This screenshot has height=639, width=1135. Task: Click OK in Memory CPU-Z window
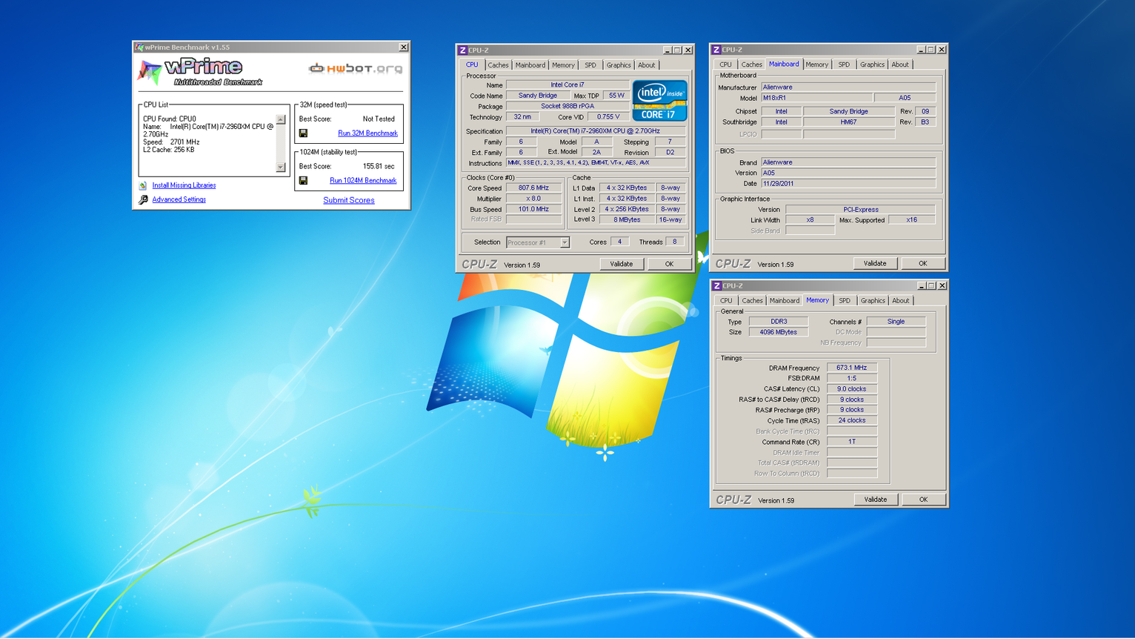pos(923,500)
